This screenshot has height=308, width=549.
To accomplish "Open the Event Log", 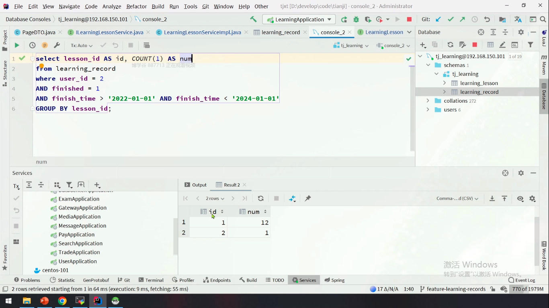I will 522,280.
